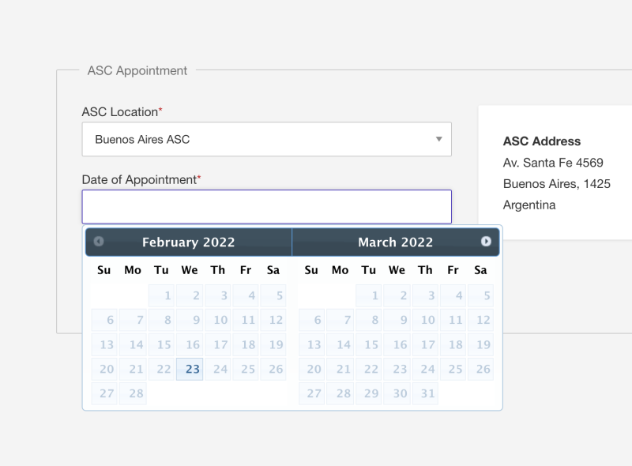This screenshot has width=632, height=466.
Task: Choose March 15 in the calendar
Action: click(369, 344)
